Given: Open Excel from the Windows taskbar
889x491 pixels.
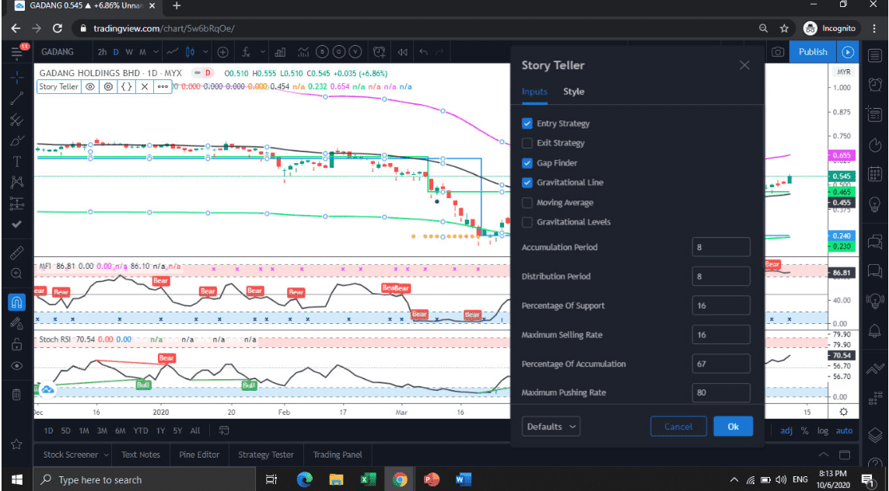Looking at the screenshot, I should point(367,479).
